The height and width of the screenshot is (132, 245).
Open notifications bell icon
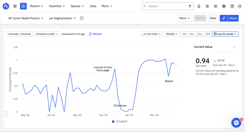tap(199, 6)
